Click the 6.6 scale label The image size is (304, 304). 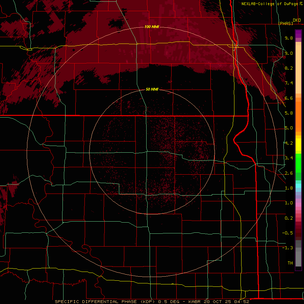[289, 98]
